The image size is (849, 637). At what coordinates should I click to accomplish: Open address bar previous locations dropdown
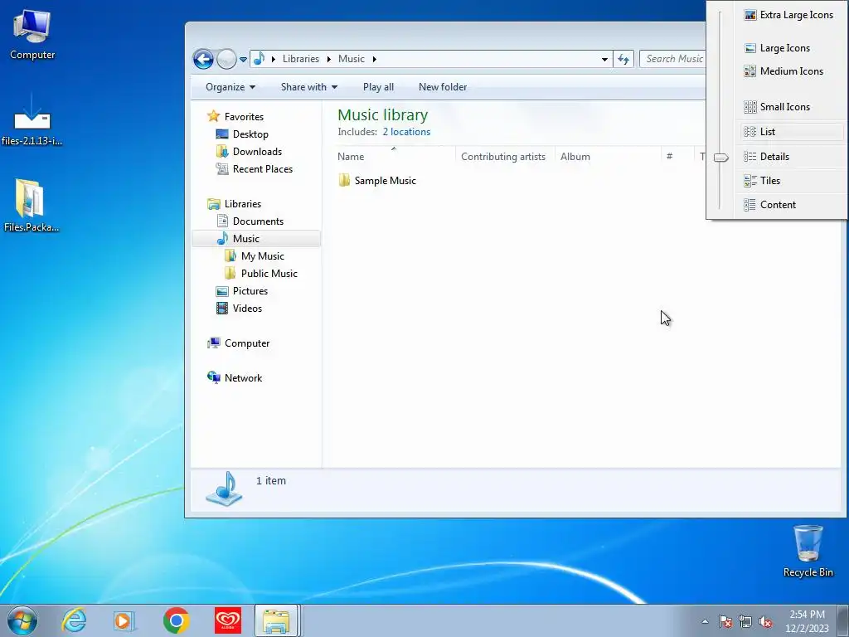coord(604,59)
